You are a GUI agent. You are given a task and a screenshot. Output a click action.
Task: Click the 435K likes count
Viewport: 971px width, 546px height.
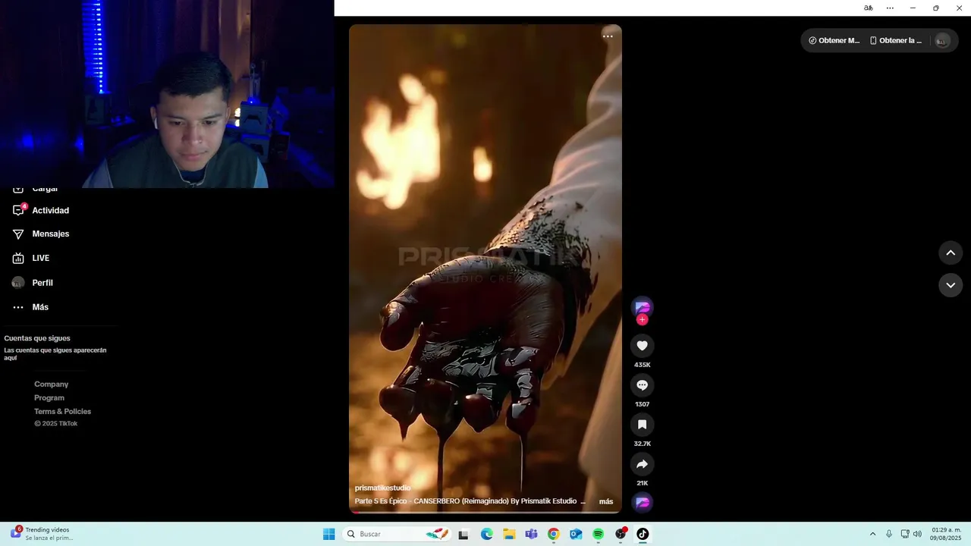tap(642, 365)
